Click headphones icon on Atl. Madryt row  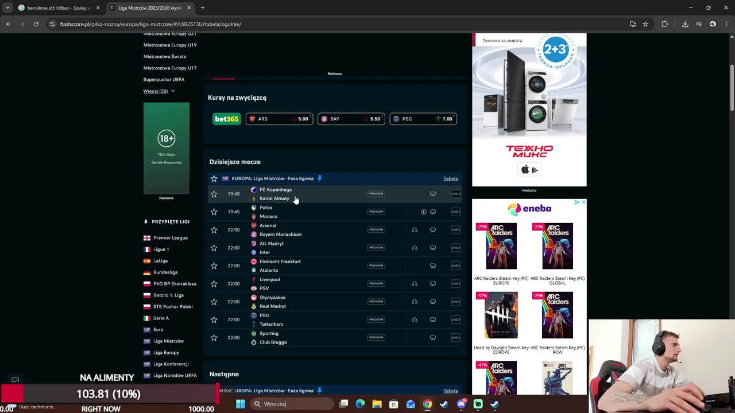coord(414,248)
